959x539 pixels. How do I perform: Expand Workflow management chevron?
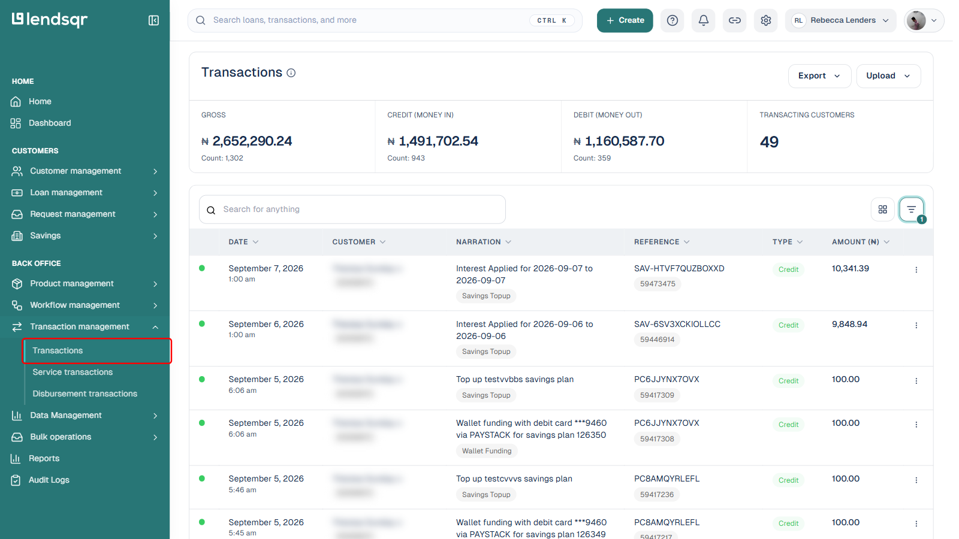(x=155, y=305)
